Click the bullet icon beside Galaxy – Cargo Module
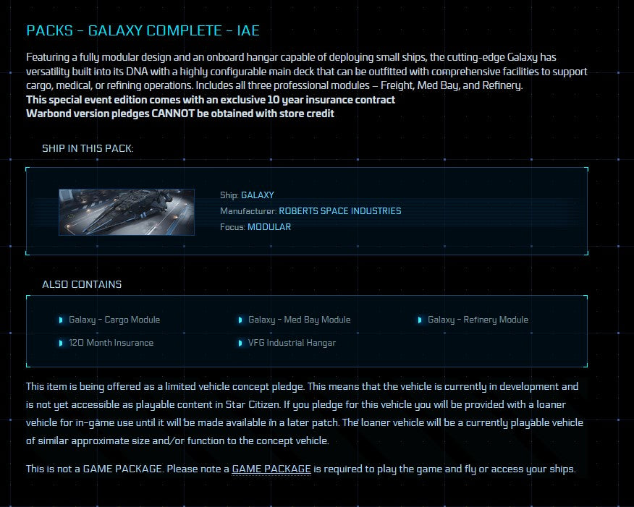634x507 pixels. (x=61, y=320)
